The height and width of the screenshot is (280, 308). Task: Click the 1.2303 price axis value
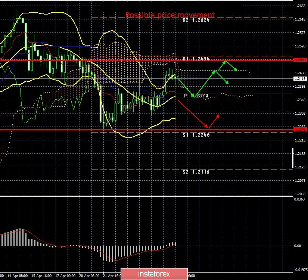click(300, 113)
